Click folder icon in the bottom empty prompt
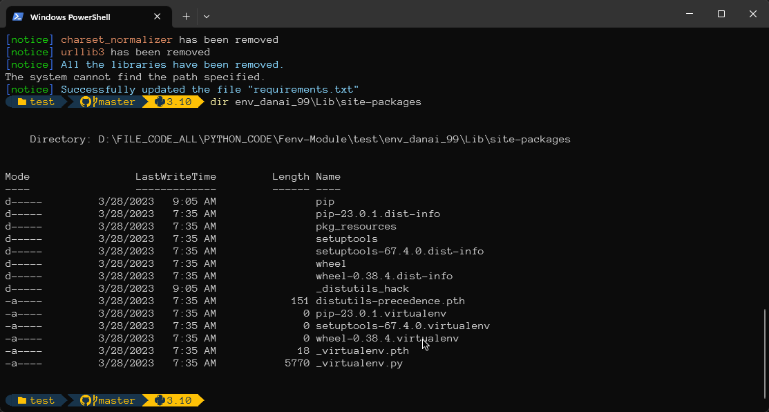 22,400
